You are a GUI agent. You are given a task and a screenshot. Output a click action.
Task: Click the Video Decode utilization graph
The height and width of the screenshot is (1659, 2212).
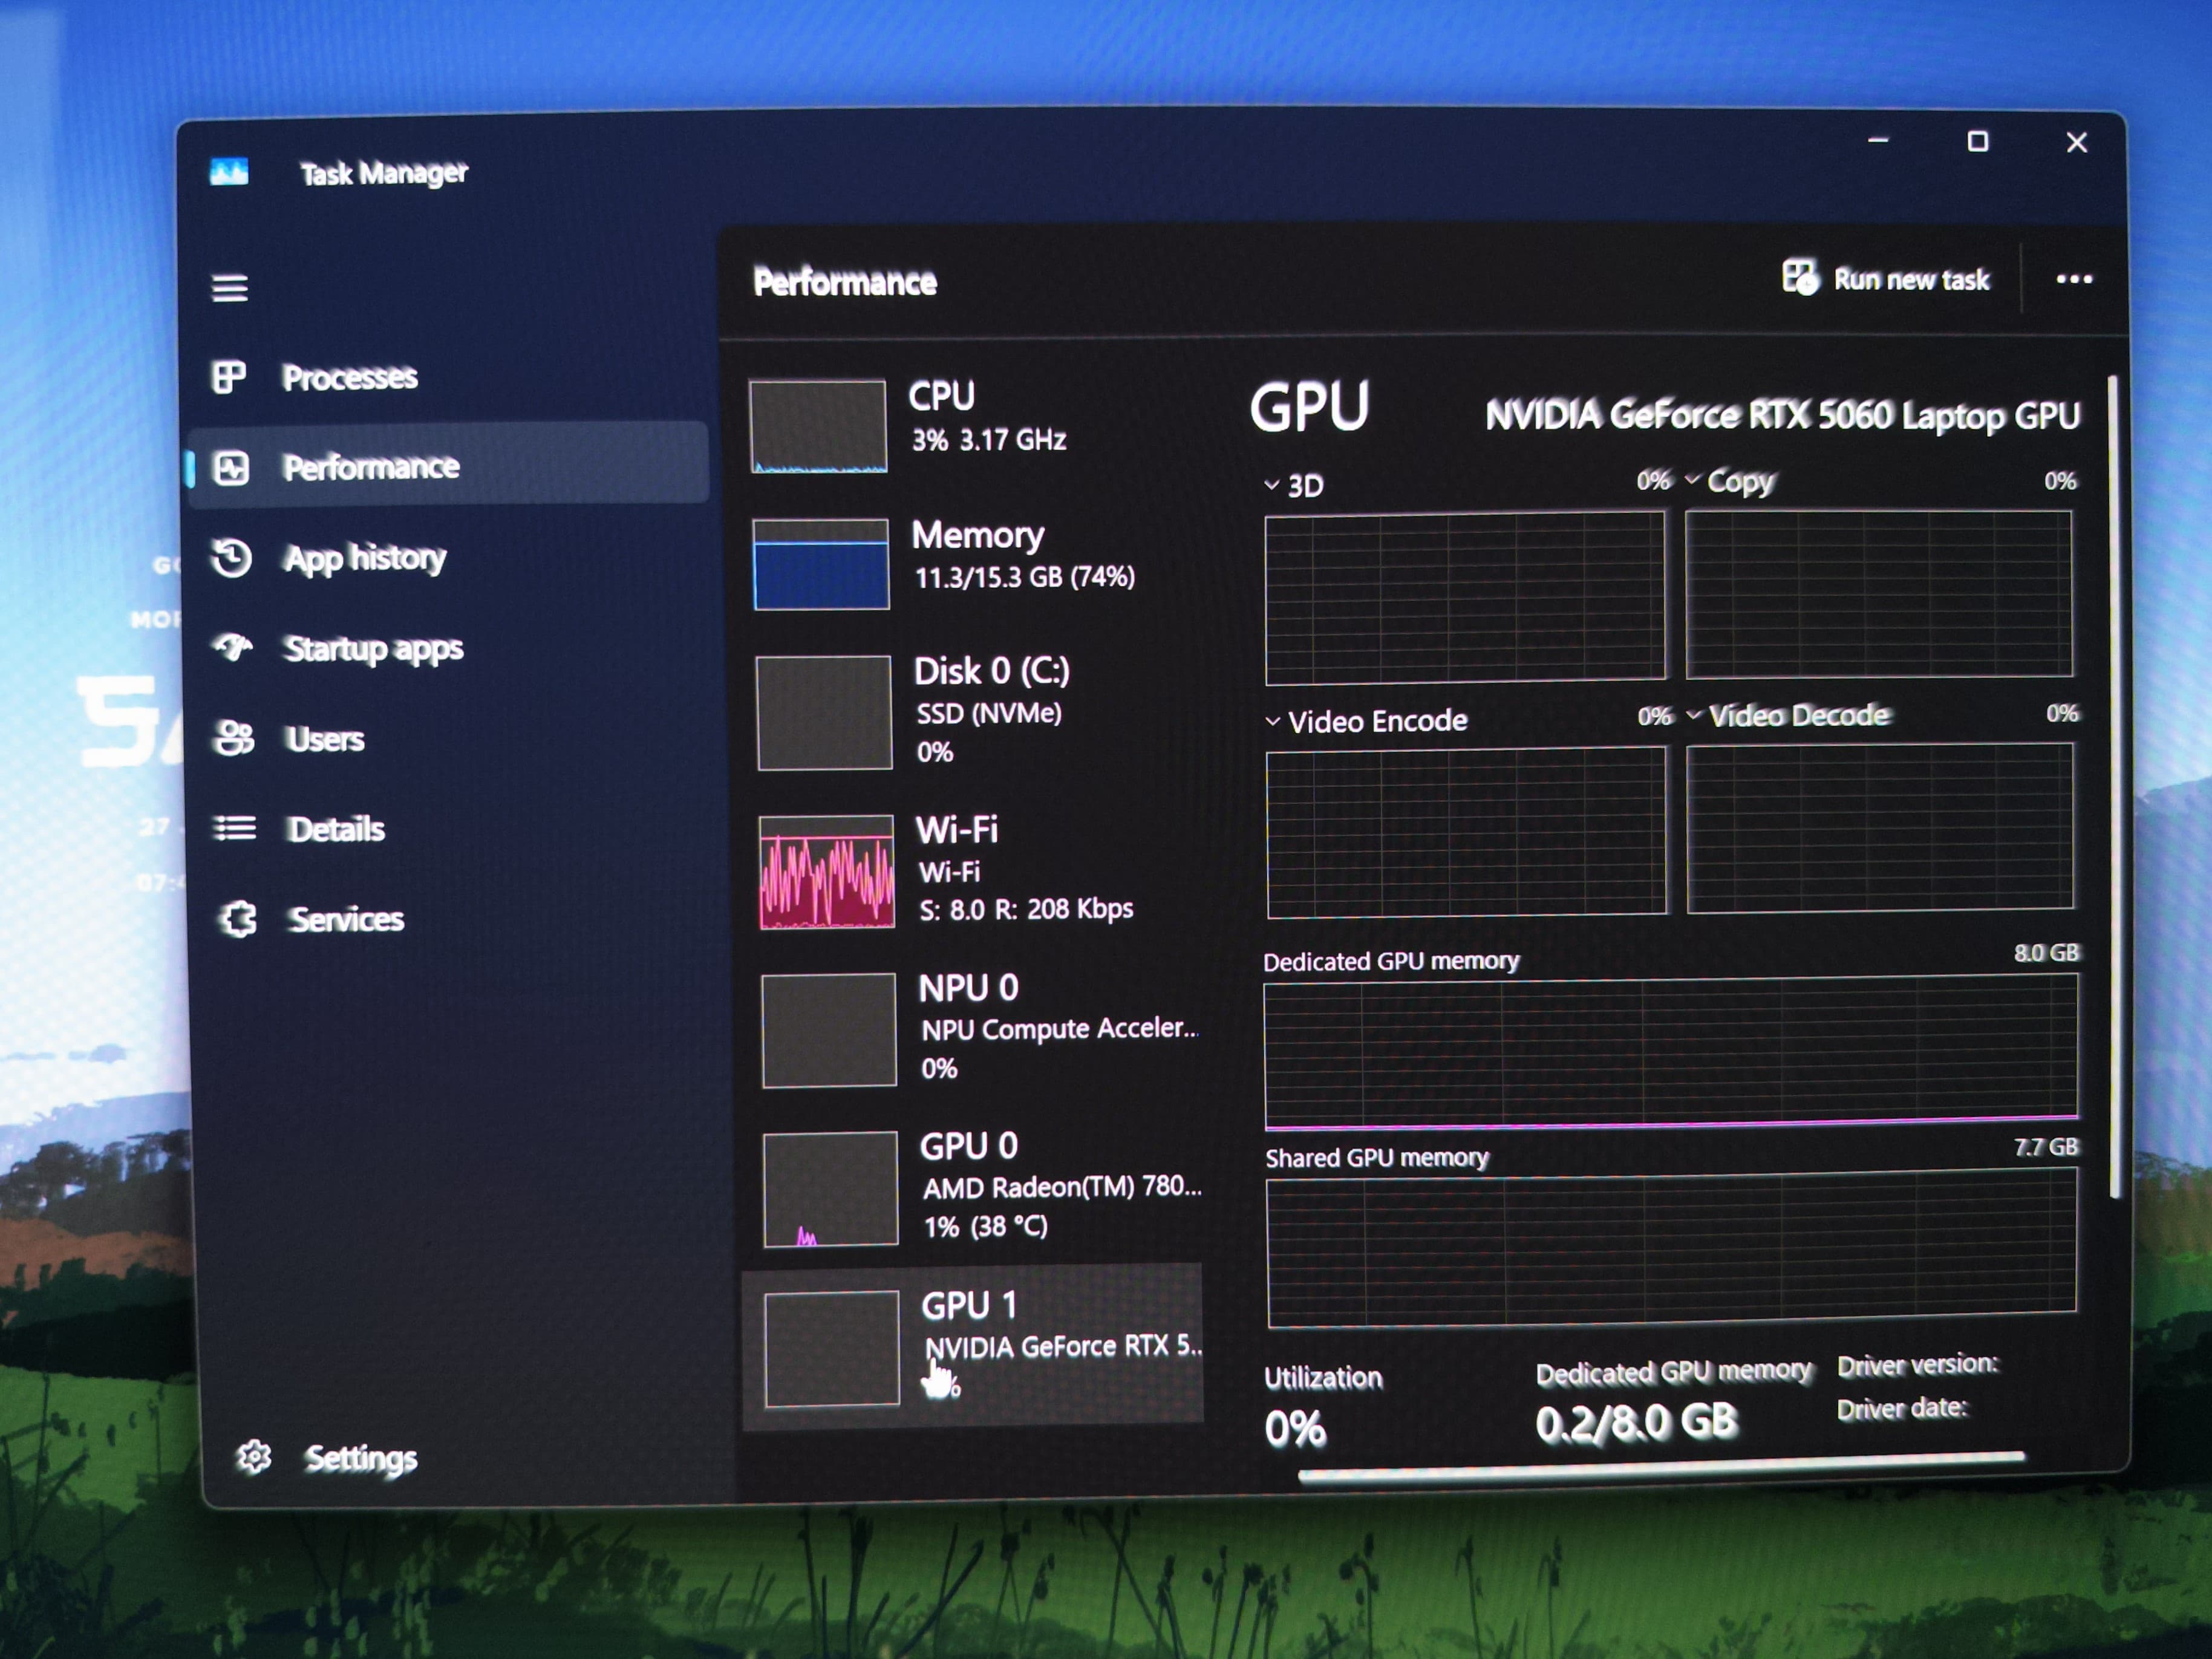tap(1881, 827)
